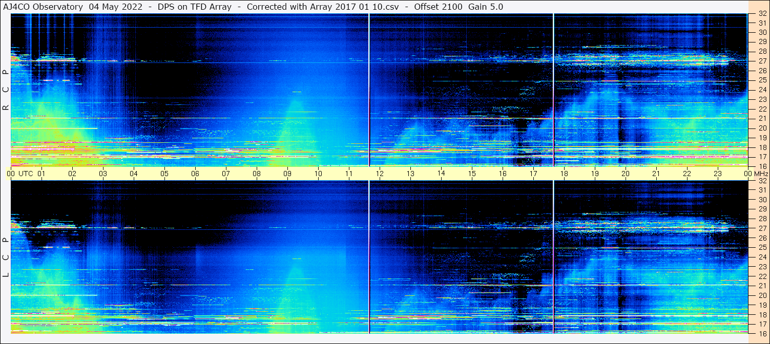This screenshot has height=344, width=770.
Task: Click hour "14" on the time axis
Action: pyautogui.click(x=441, y=173)
